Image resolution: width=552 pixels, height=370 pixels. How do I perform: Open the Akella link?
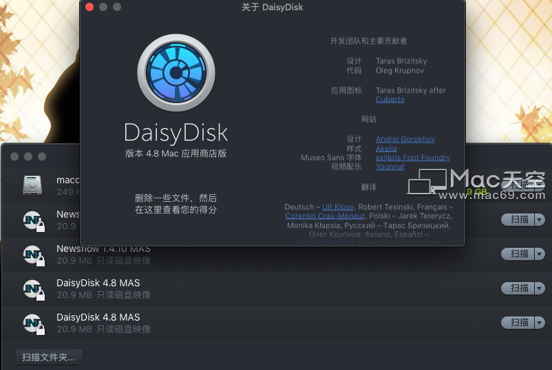(386, 148)
